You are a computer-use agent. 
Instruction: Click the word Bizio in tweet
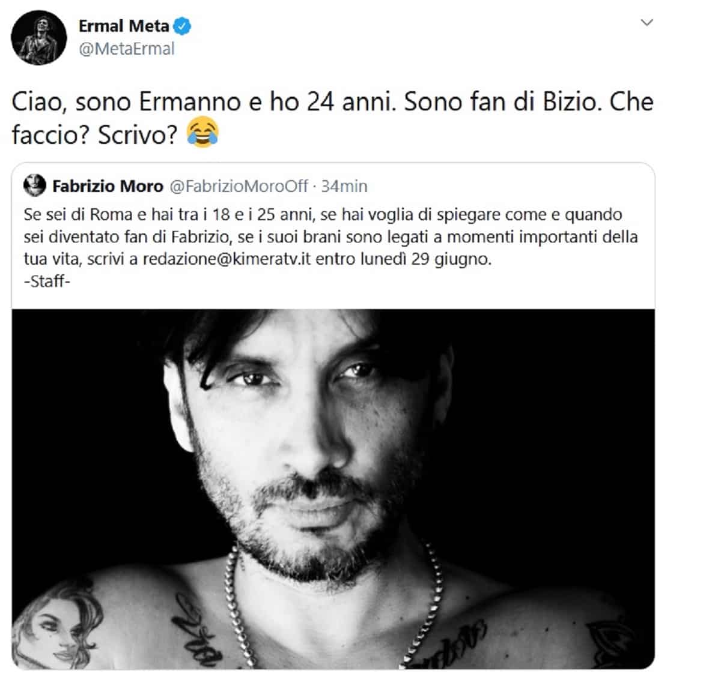pos(568,102)
